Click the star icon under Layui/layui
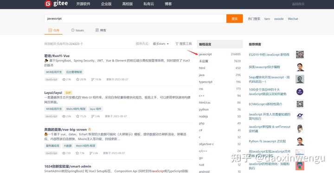The width and height of the screenshot is (334, 173). [x=78, y=116]
